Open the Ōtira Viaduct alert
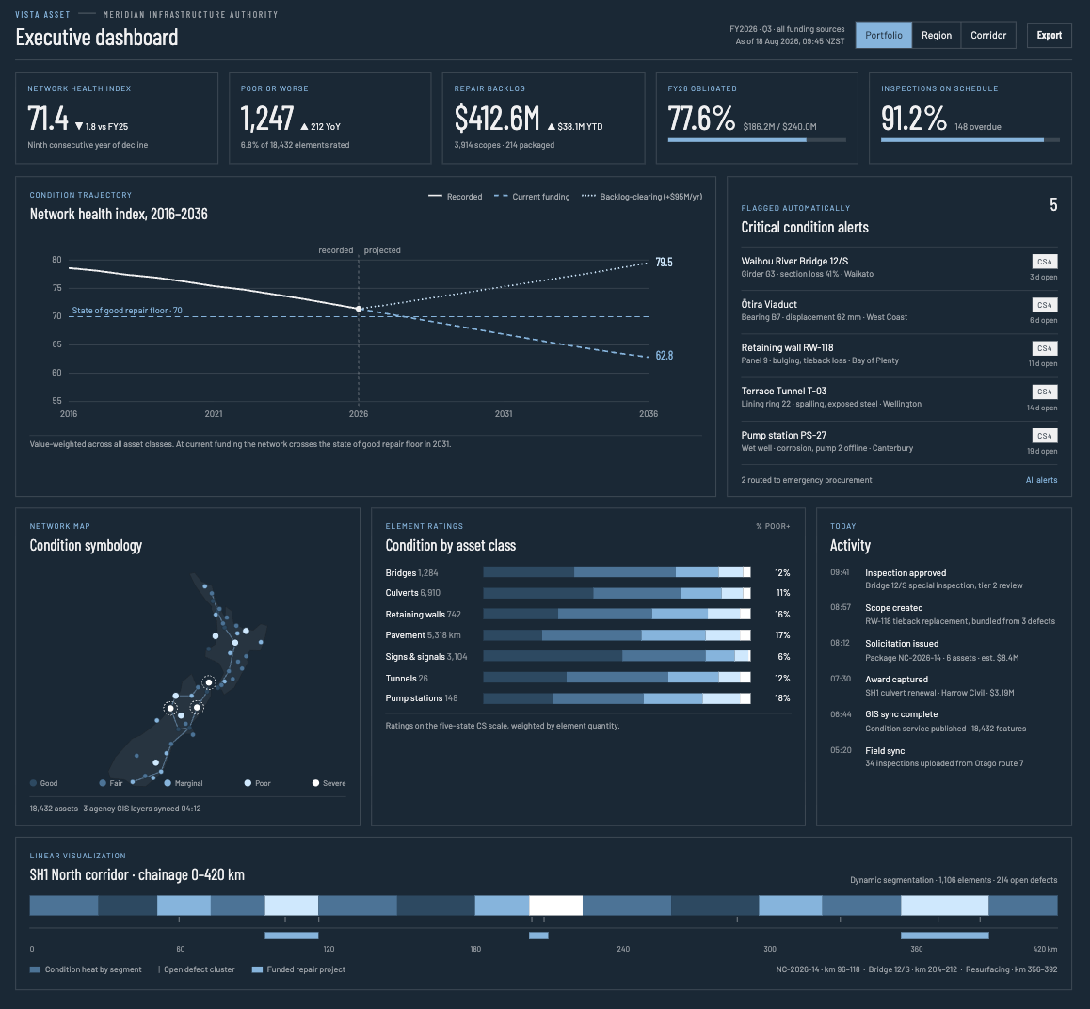The width and height of the screenshot is (1090, 1009). click(899, 312)
